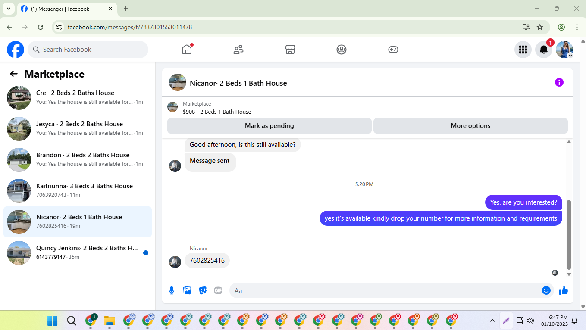
Task: Open the Facebook menu grid icon
Action: click(x=523, y=50)
